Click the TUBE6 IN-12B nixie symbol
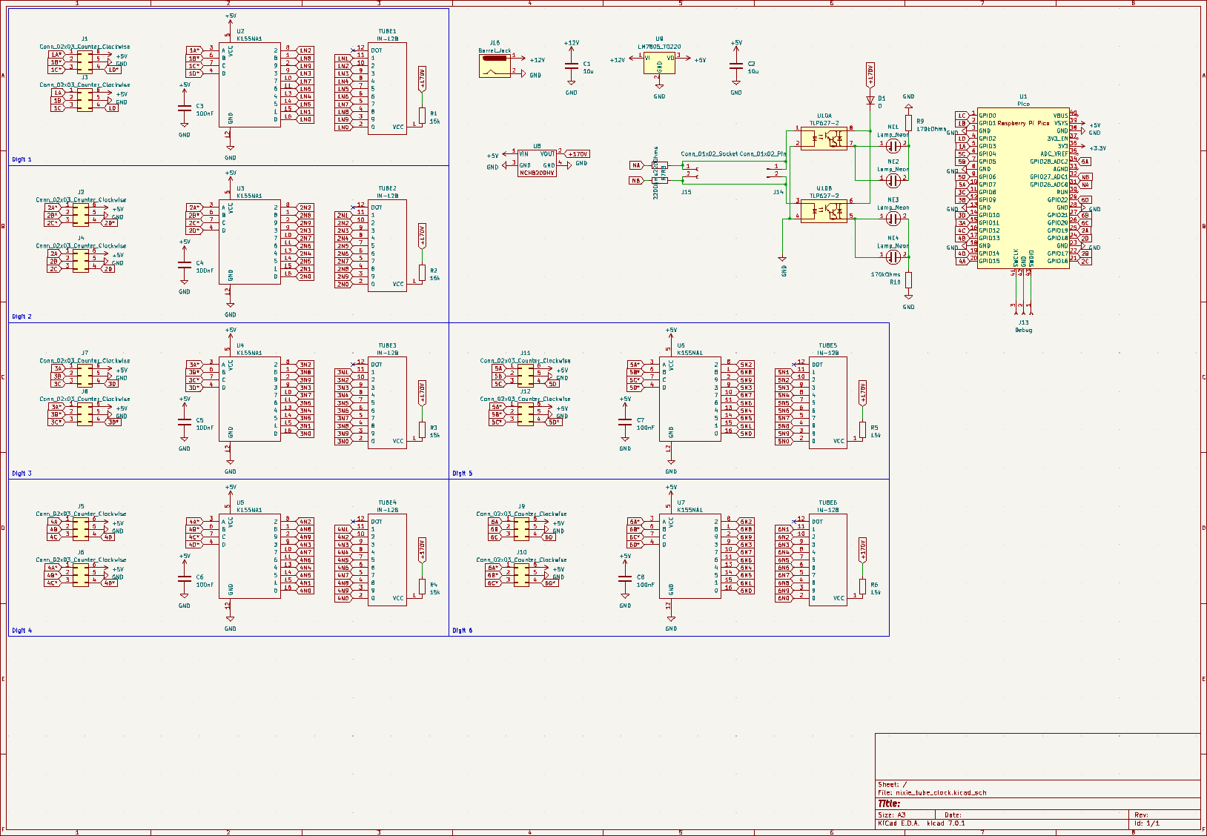 (x=827, y=560)
